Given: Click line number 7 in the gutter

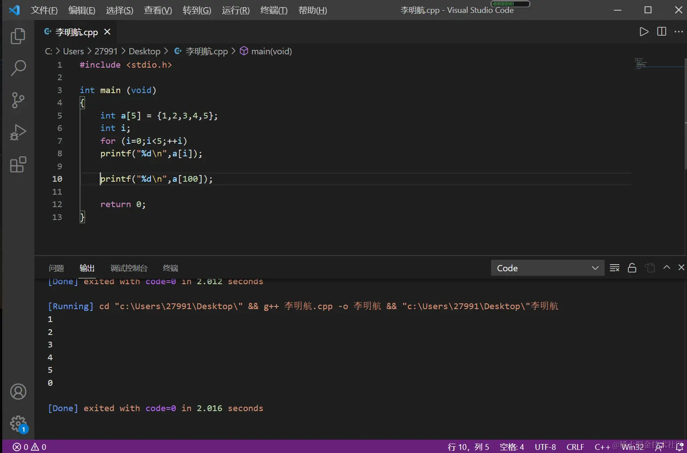Looking at the screenshot, I should coord(60,141).
